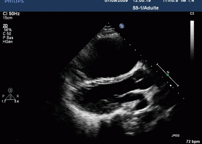The image size is (202, 144).
Task: Click the grayscale gradient bar
Action: tap(192, 40)
